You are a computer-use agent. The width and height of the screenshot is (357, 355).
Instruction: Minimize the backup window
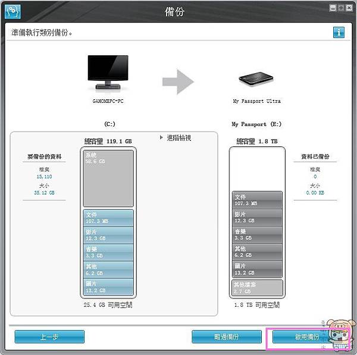(333, 8)
